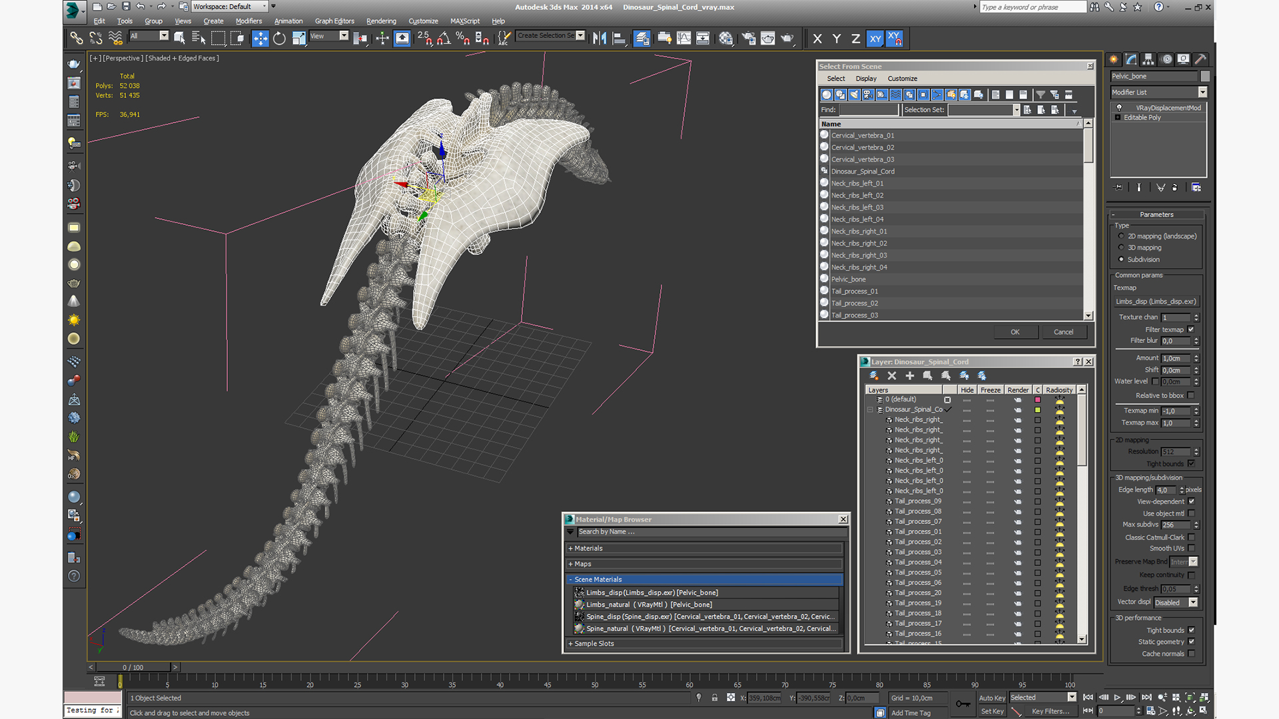Click the Mirror tool icon
Image resolution: width=1279 pixels, height=719 pixels.
[600, 39]
